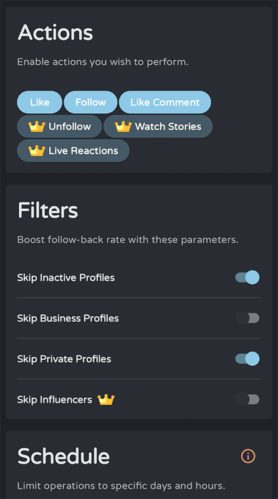278x499 pixels.
Task: Click the Skip Private Profiles label
Action: 64,359
